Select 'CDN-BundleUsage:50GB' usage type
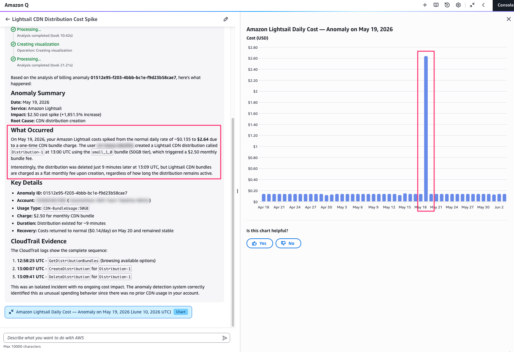This screenshot has height=352, width=514. 66,208
